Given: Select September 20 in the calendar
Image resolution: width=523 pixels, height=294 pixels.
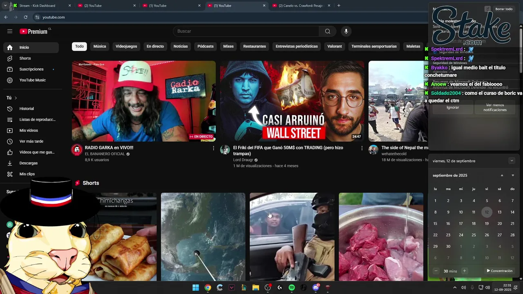Looking at the screenshot, I should 499,223.
